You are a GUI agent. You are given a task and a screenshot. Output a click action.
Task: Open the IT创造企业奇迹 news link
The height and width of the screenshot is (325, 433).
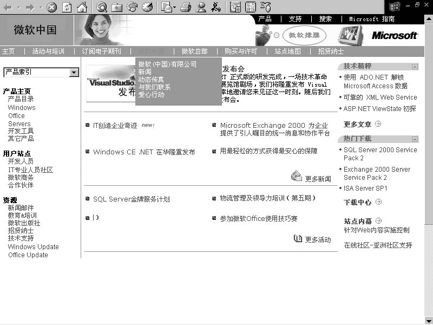(115, 126)
